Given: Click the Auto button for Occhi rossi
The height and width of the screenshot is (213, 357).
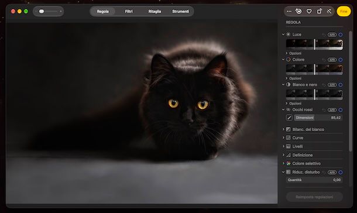Looking at the screenshot, I should click(x=332, y=110).
